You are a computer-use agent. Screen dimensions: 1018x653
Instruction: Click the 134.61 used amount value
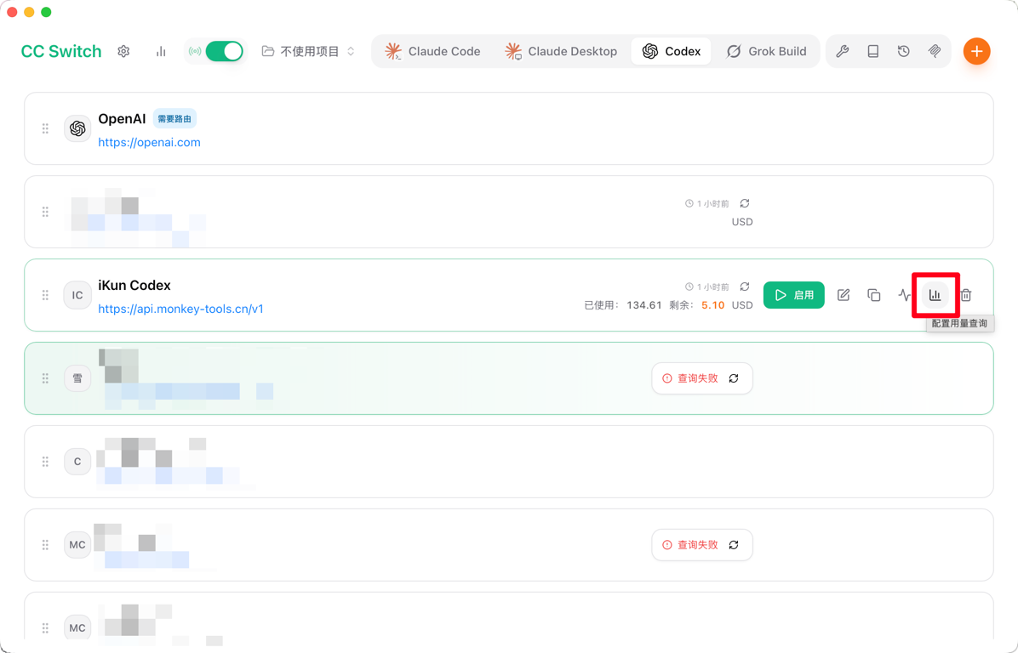644,304
